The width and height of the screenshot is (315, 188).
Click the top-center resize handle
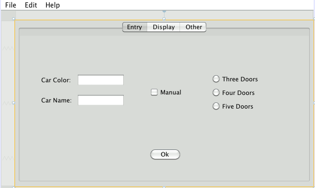164,19
